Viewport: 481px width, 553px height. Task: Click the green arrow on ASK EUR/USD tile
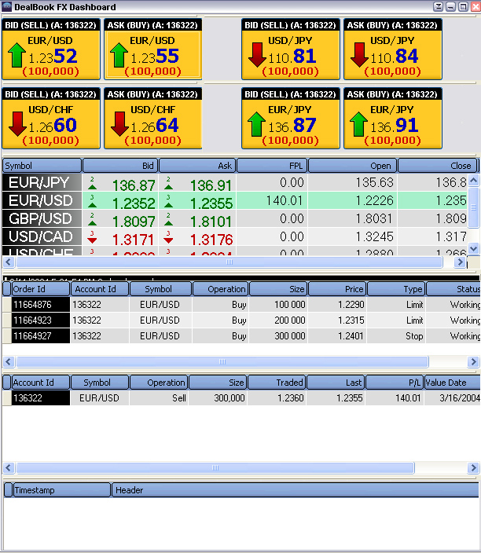118,55
